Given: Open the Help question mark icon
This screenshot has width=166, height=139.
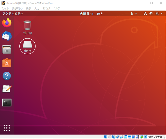Looking at the screenshot, I should 7,76.
